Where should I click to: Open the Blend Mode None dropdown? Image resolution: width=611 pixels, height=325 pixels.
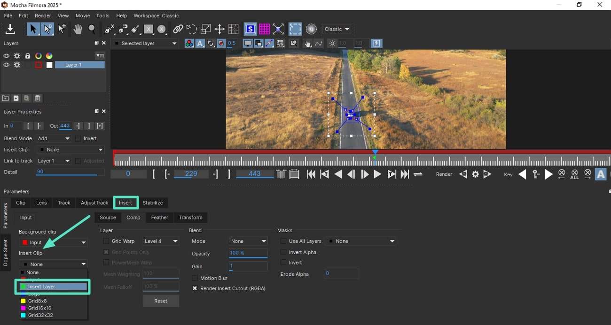[x=249, y=241]
